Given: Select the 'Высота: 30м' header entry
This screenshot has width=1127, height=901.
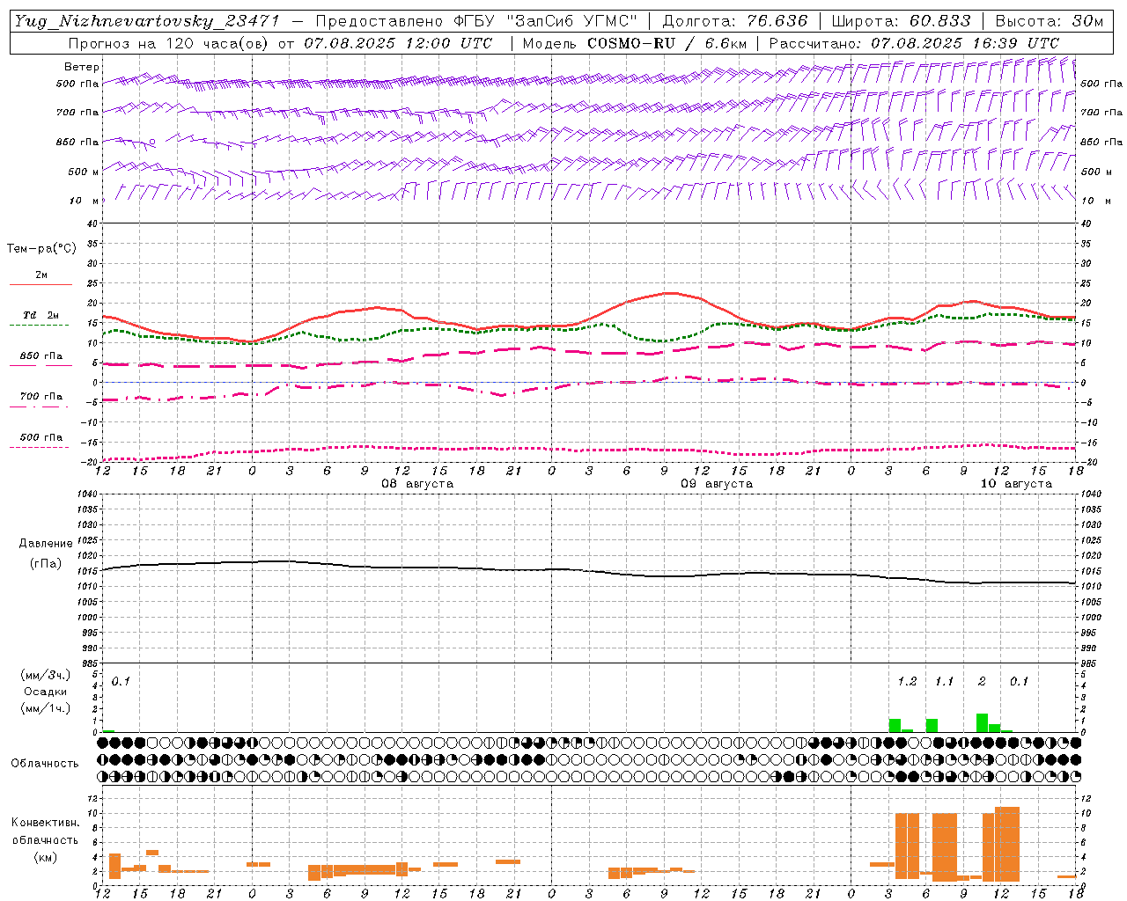Looking at the screenshot, I should [1049, 21].
